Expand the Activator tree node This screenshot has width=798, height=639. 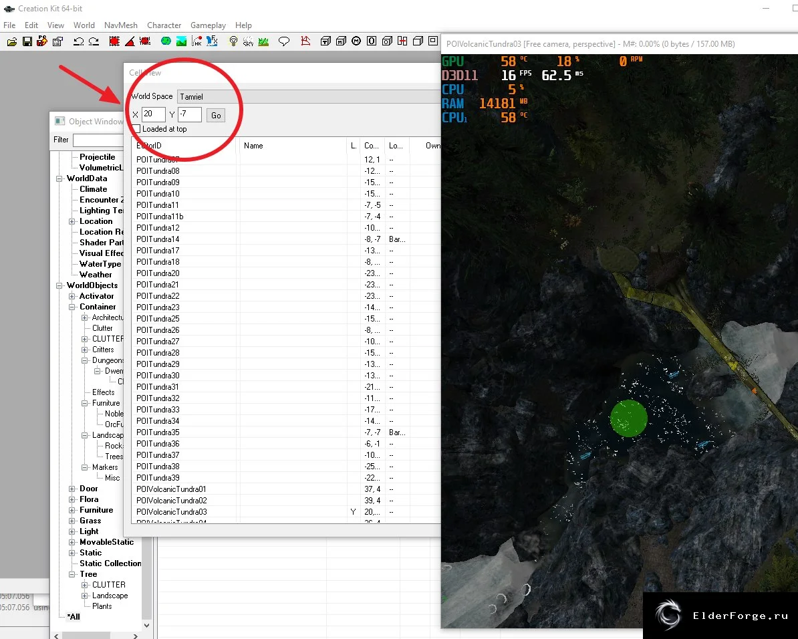click(x=72, y=296)
